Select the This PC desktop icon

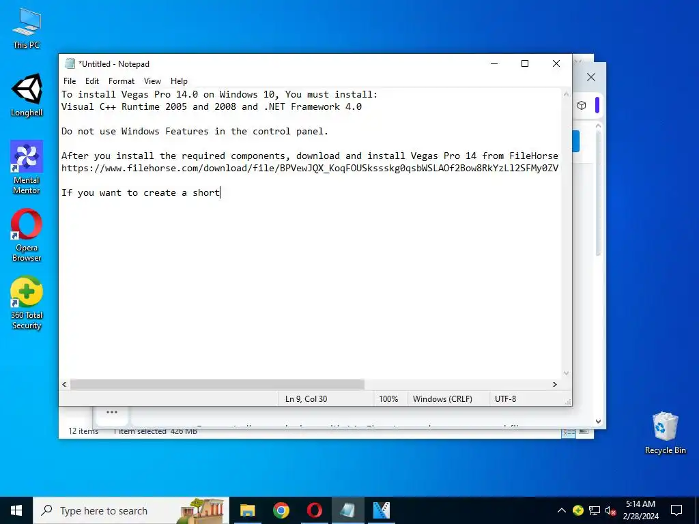[x=27, y=29]
